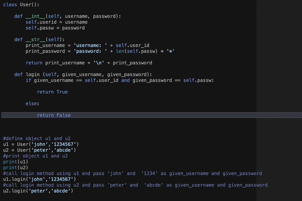The image size is (302, 201).
Task: Click 'self.user_id' in print_username line
Action: [x=132, y=45]
